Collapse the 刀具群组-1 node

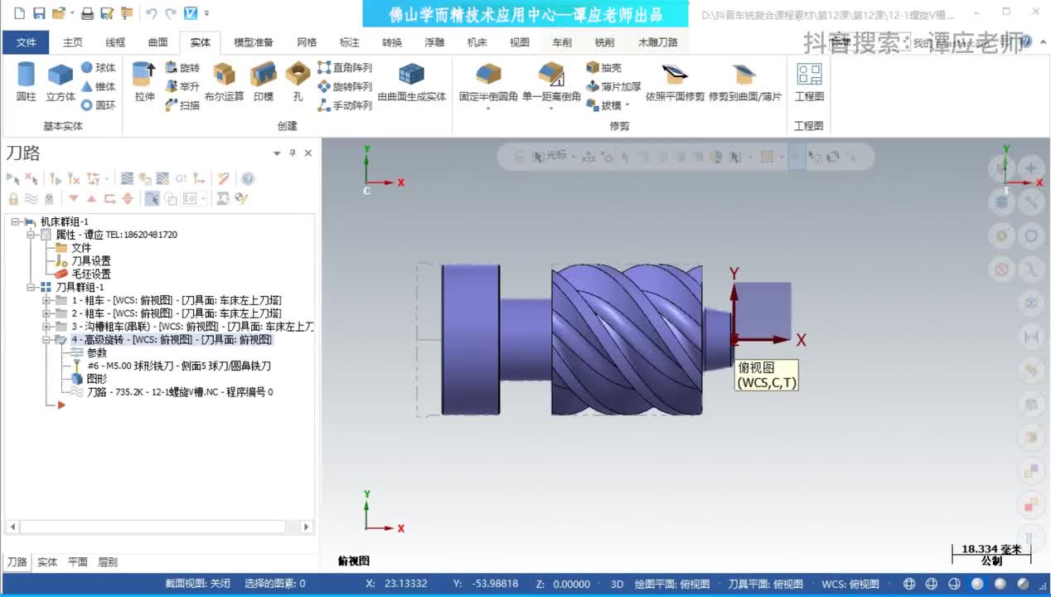tap(31, 287)
